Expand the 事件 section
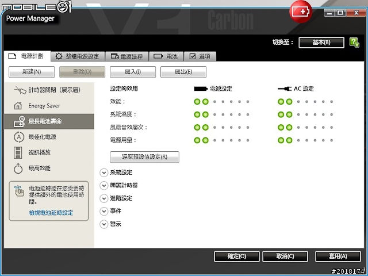The image size is (368, 276). click(x=103, y=211)
